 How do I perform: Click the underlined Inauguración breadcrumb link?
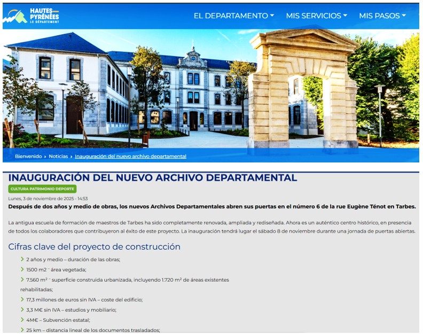pyautogui.click(x=130, y=157)
